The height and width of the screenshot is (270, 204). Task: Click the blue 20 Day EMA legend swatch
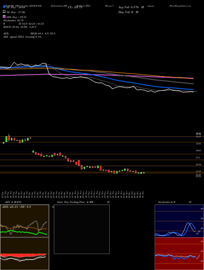4,7
